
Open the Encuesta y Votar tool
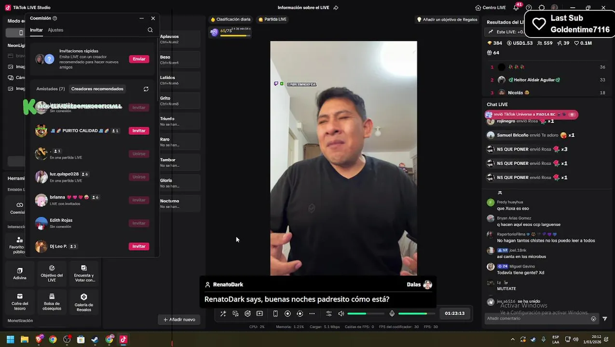coord(84,273)
